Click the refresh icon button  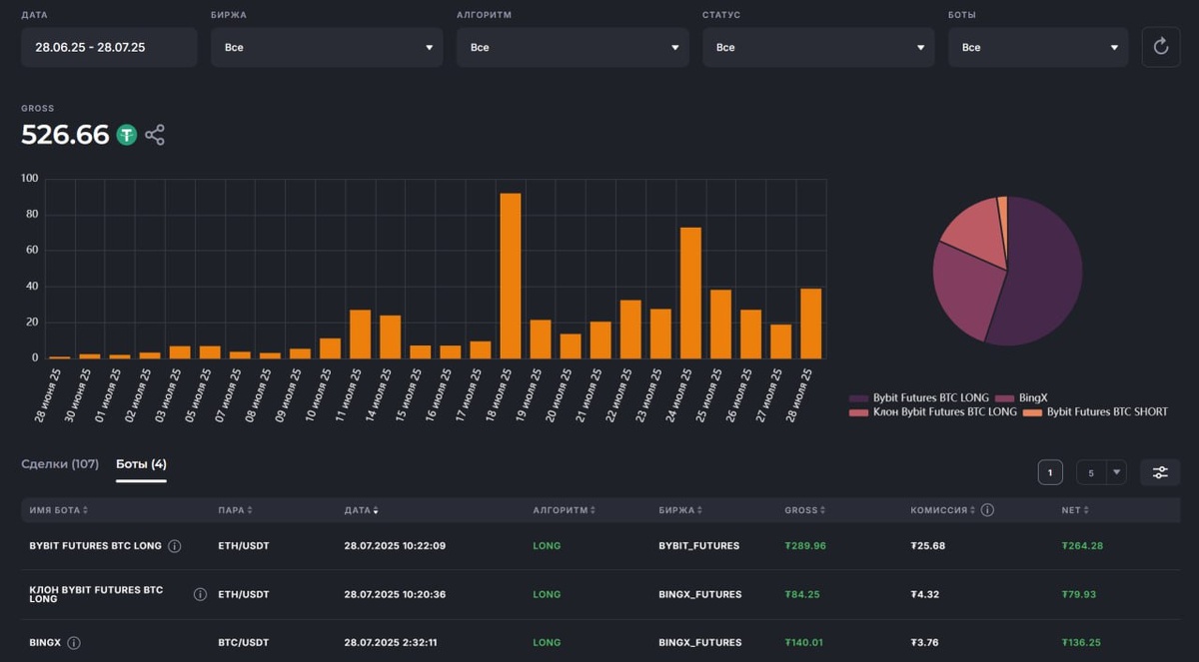pyautogui.click(x=1160, y=47)
